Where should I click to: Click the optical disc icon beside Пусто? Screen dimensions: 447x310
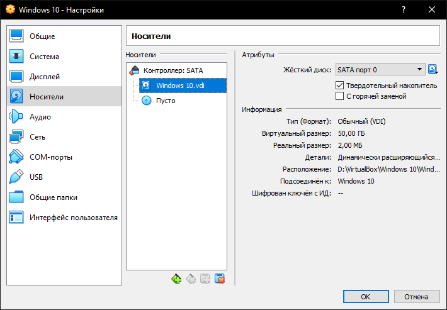coord(147,101)
